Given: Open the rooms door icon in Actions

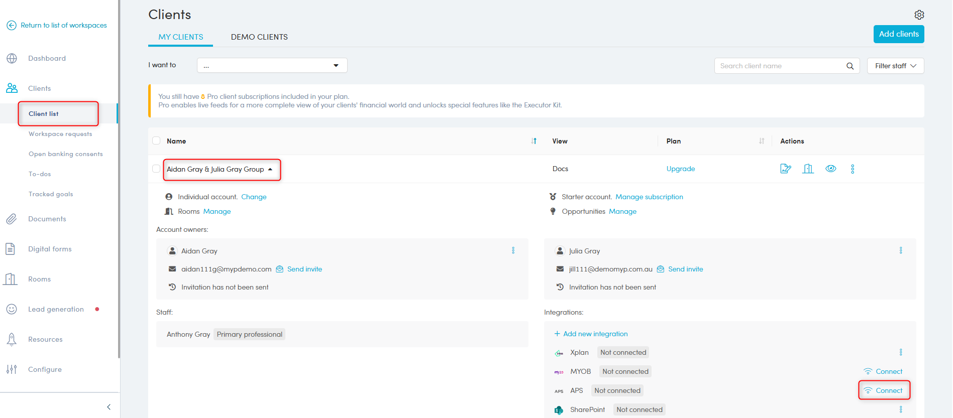Looking at the screenshot, I should (x=808, y=169).
